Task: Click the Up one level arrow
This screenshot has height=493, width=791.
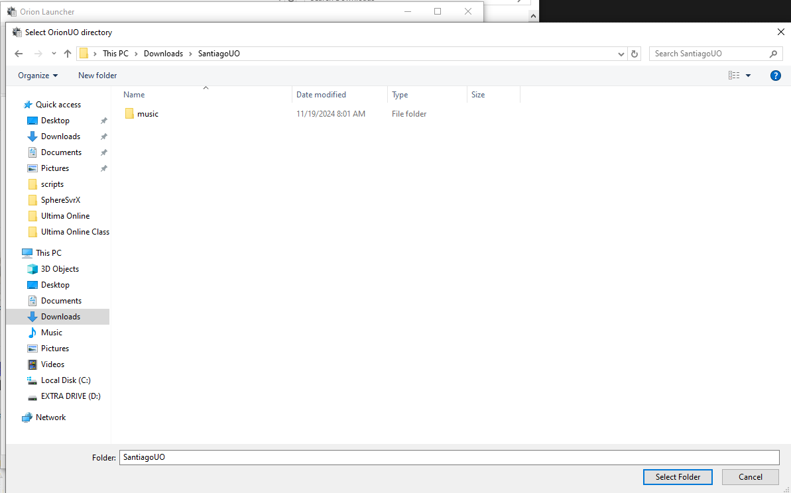Action: pos(67,54)
